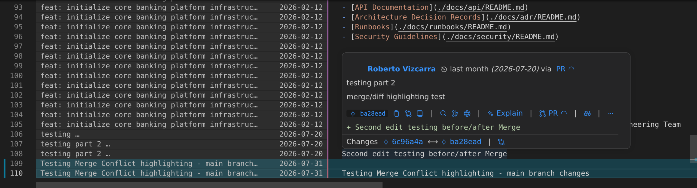Place cursor in 'Testing Merge Conflict highlighting' editor line
697x188 pixels.
coord(465,173)
